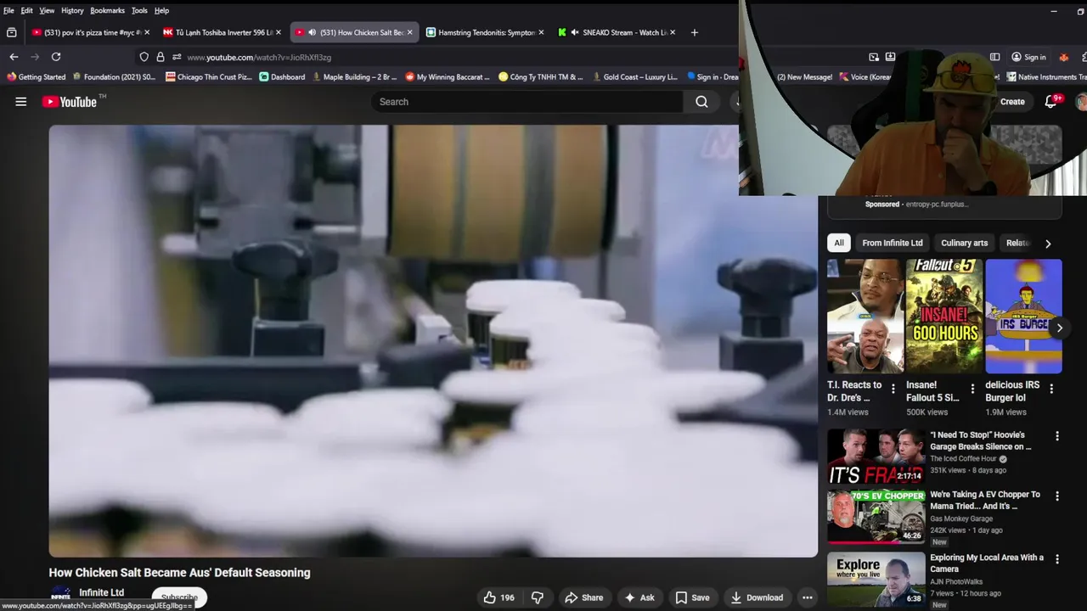This screenshot has width=1087, height=611.
Task: Toggle the browser sidebar icon
Action: 994,57
